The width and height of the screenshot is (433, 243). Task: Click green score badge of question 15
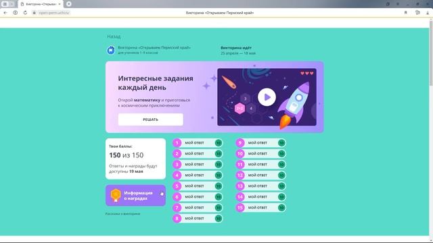point(281,207)
